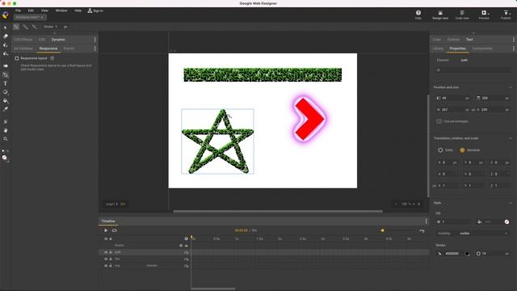Open the Help menu in the menu bar
The width and height of the screenshot is (517, 291).
click(78, 11)
